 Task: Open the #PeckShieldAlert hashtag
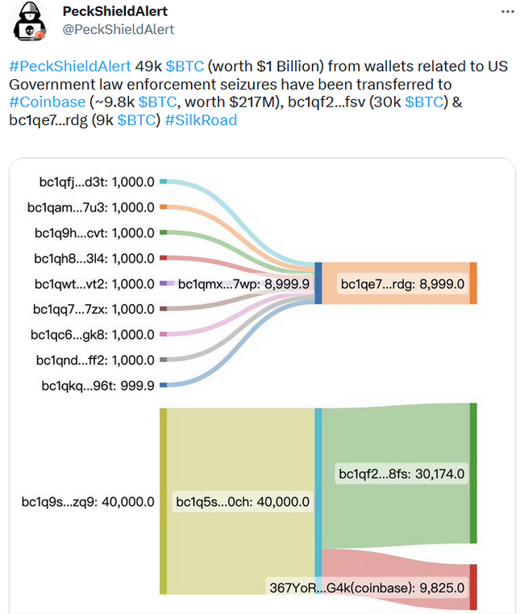[x=70, y=66]
